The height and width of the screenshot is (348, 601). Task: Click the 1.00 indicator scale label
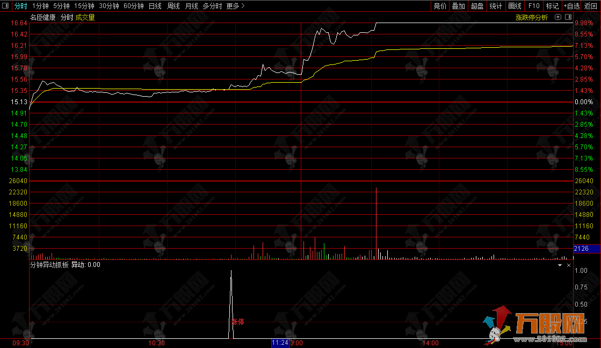[x=581, y=271]
